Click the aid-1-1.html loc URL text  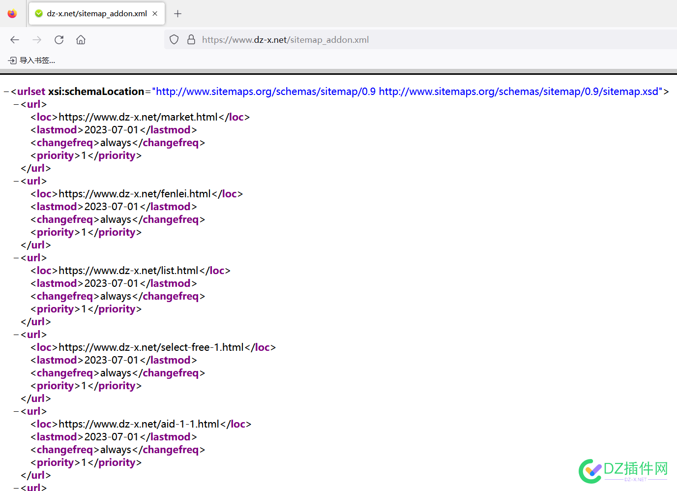(x=139, y=424)
